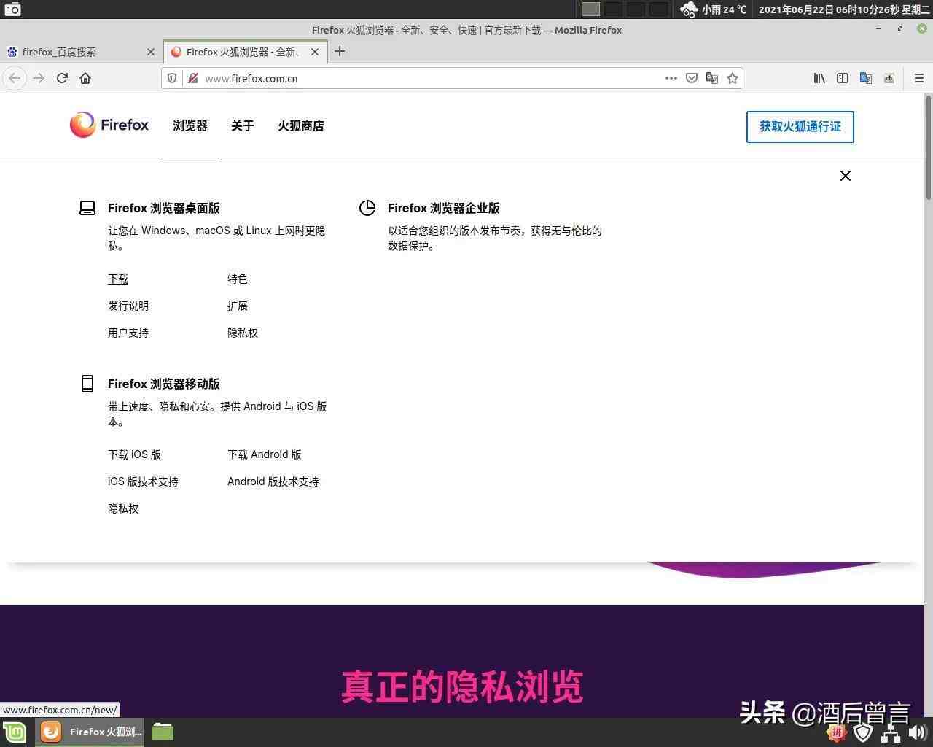Click the Firefox 火狐浏... taskbar entry's orange icon
The width and height of the screenshot is (933, 747).
pos(50,732)
